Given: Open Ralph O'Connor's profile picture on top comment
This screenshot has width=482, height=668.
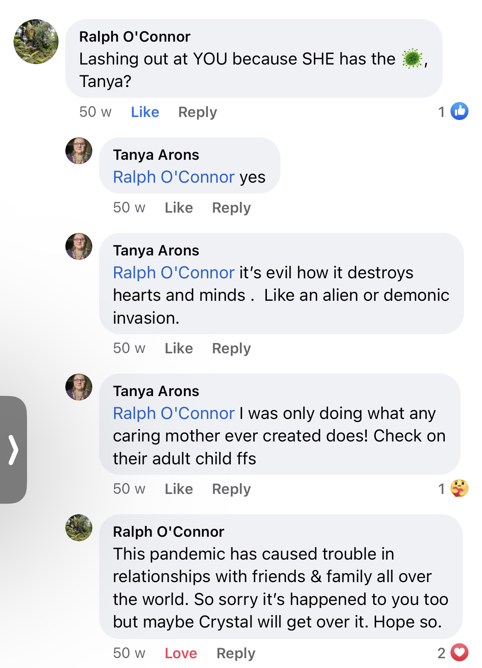Looking at the screenshot, I should (x=36, y=42).
